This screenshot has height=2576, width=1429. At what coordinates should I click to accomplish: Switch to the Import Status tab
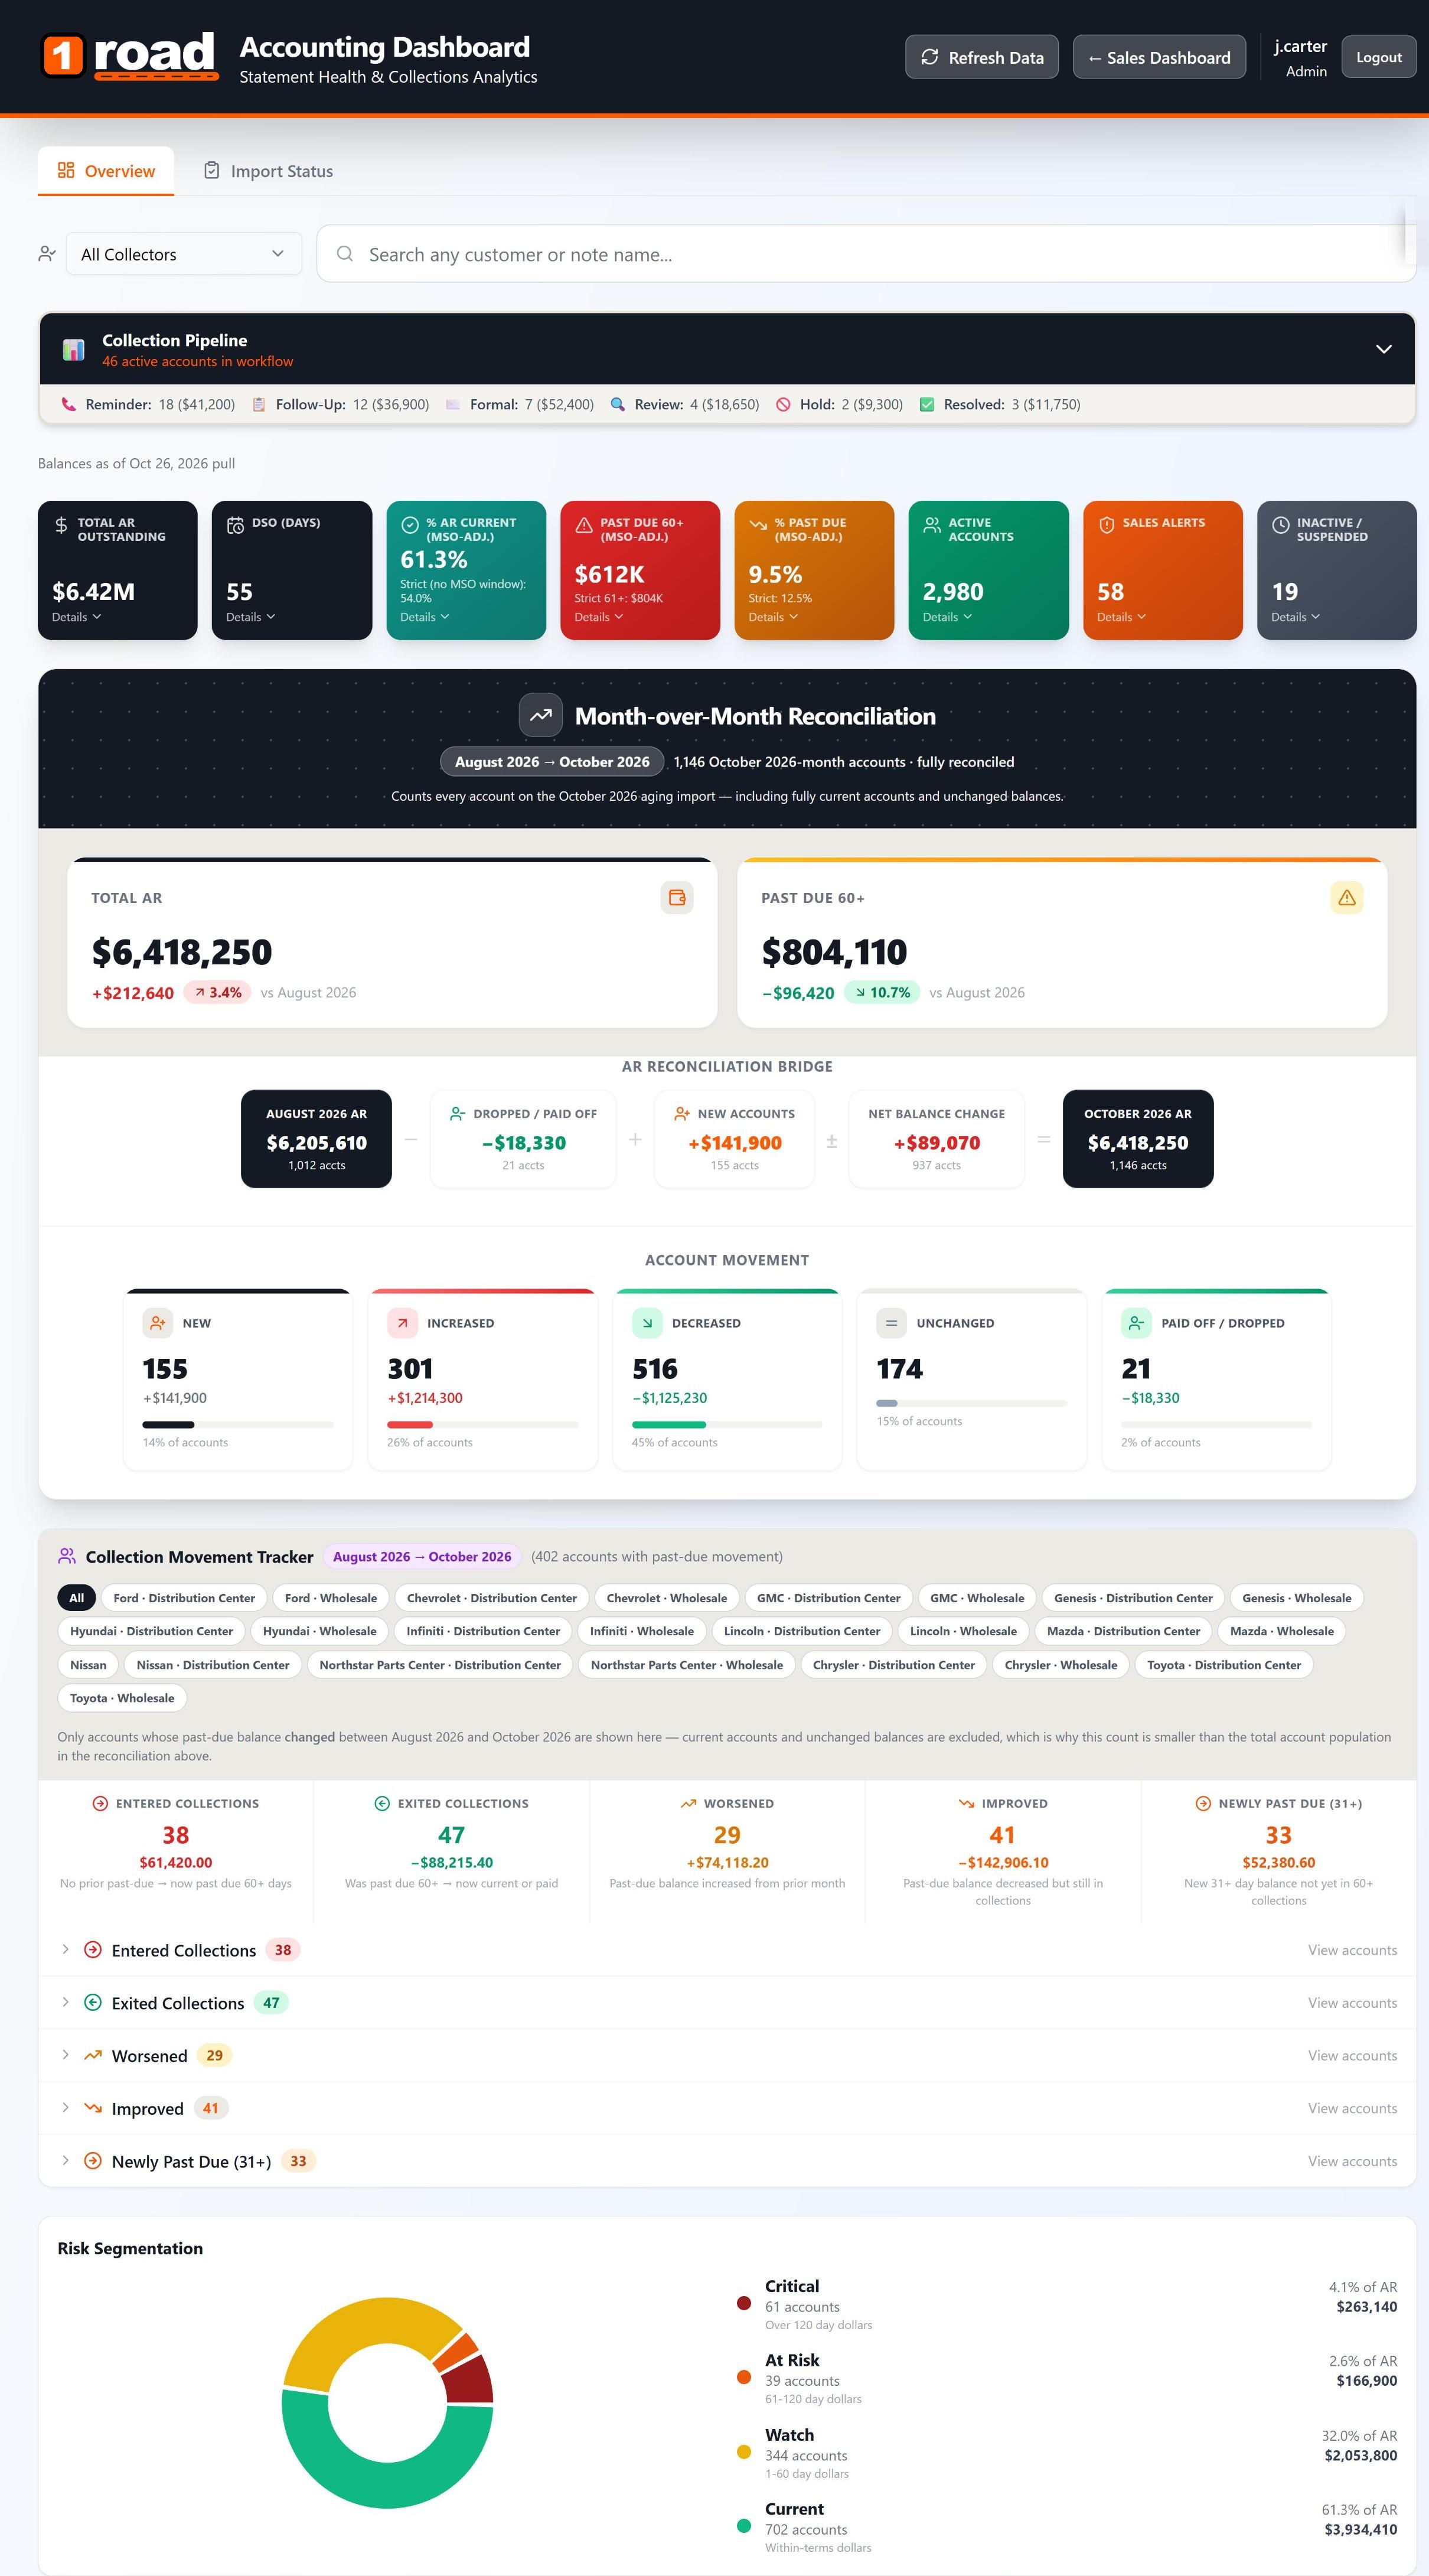point(268,171)
